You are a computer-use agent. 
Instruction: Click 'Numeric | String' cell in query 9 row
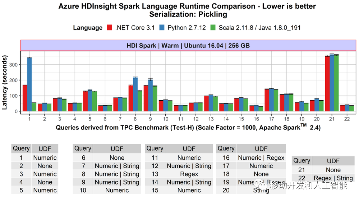tap(117, 182)
